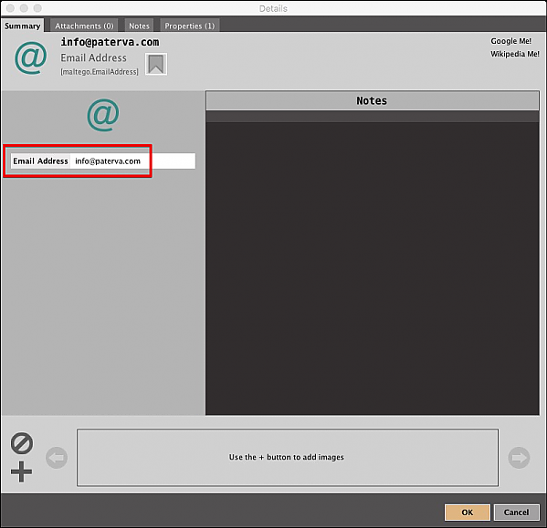
Task: Confirm with the OK button
Action: click(468, 512)
